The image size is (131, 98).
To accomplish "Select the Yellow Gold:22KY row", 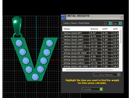I will [x=91, y=50].
